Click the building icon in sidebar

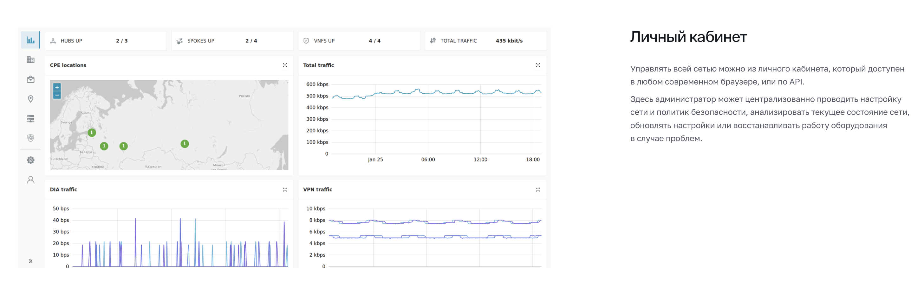click(30, 60)
